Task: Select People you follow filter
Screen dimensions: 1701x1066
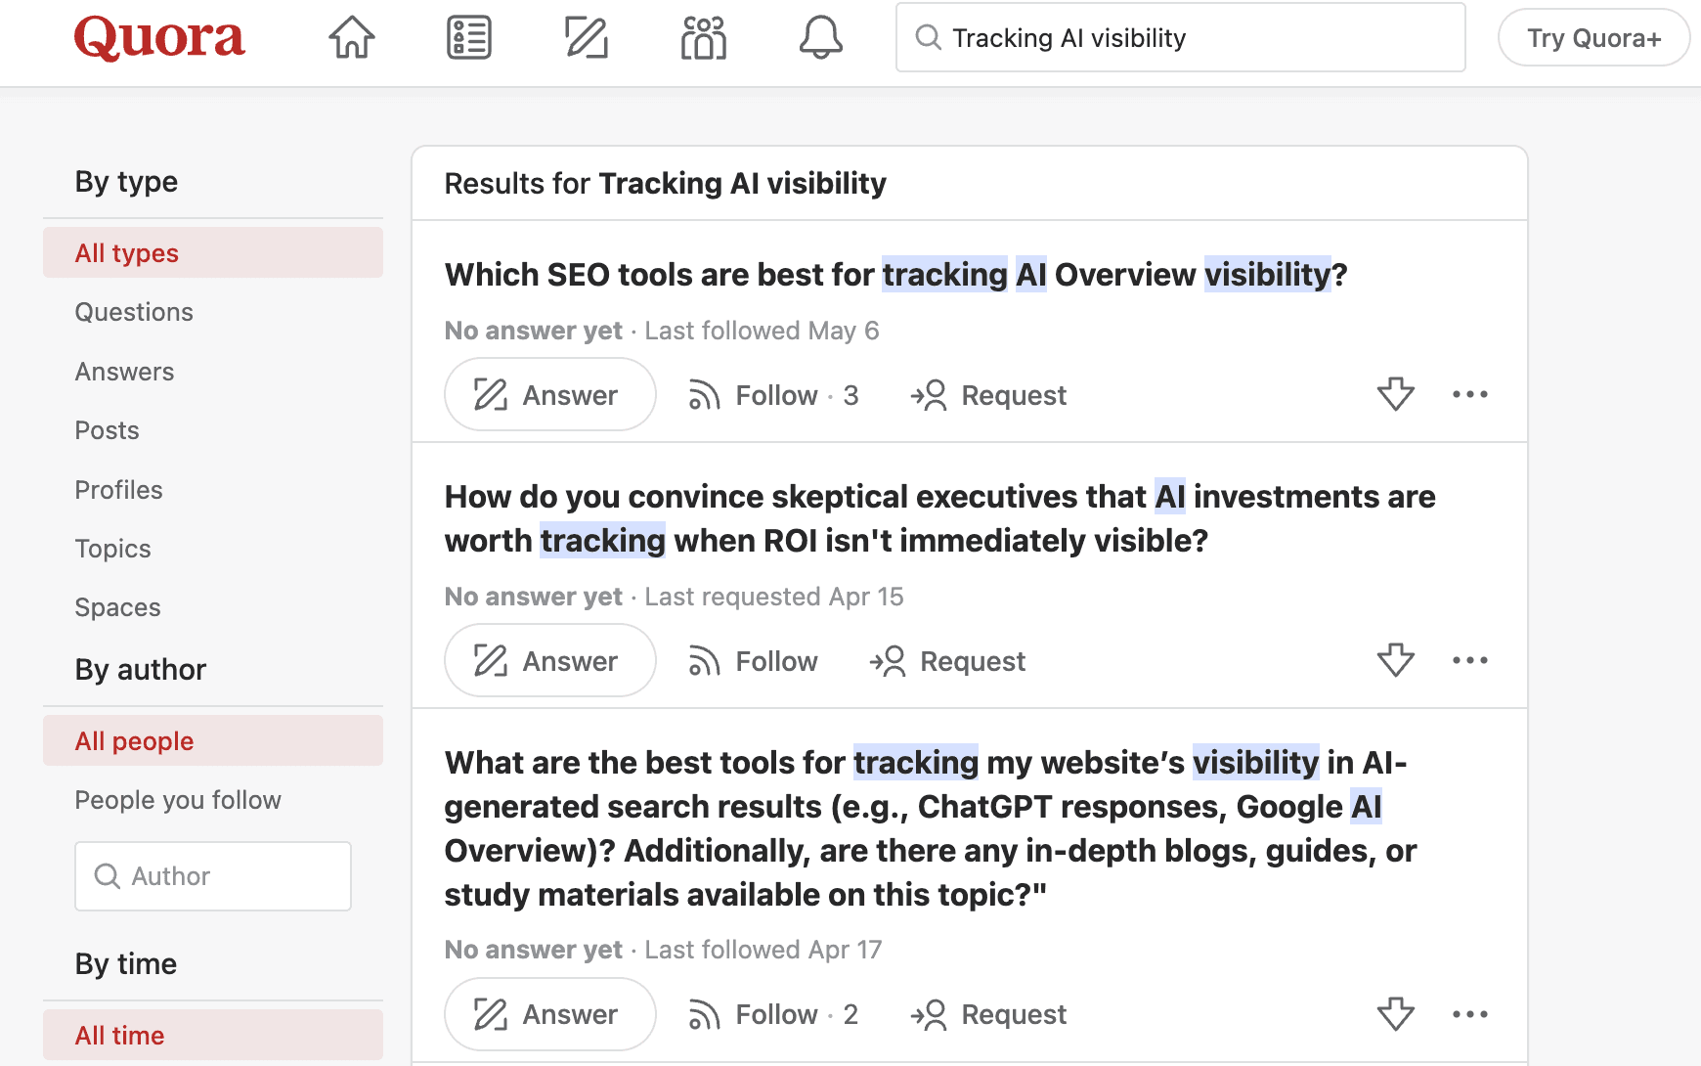Action: pyautogui.click(x=178, y=800)
